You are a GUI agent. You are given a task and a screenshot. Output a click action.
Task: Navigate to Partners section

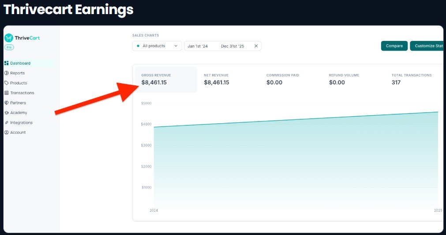click(15, 103)
